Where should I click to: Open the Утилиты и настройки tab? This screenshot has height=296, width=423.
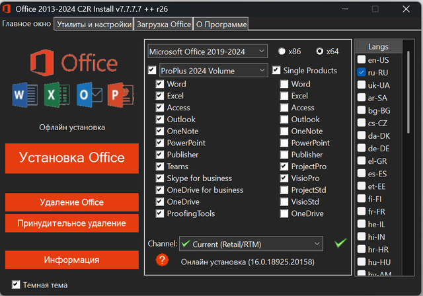point(94,24)
